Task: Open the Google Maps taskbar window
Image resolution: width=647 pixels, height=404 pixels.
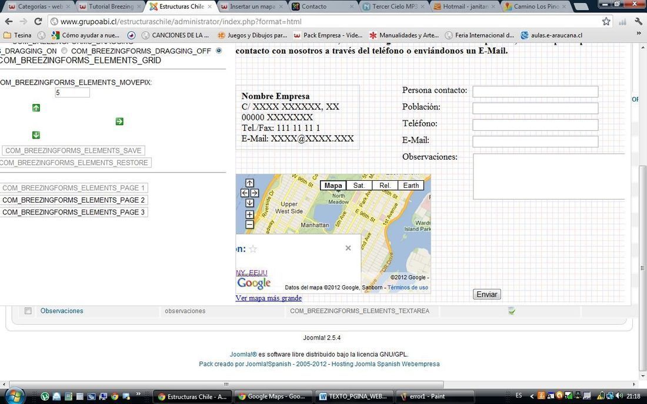Action: (273, 396)
